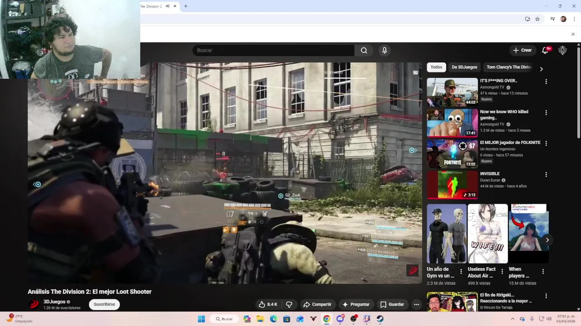Open Windows Start menu

[201, 319]
